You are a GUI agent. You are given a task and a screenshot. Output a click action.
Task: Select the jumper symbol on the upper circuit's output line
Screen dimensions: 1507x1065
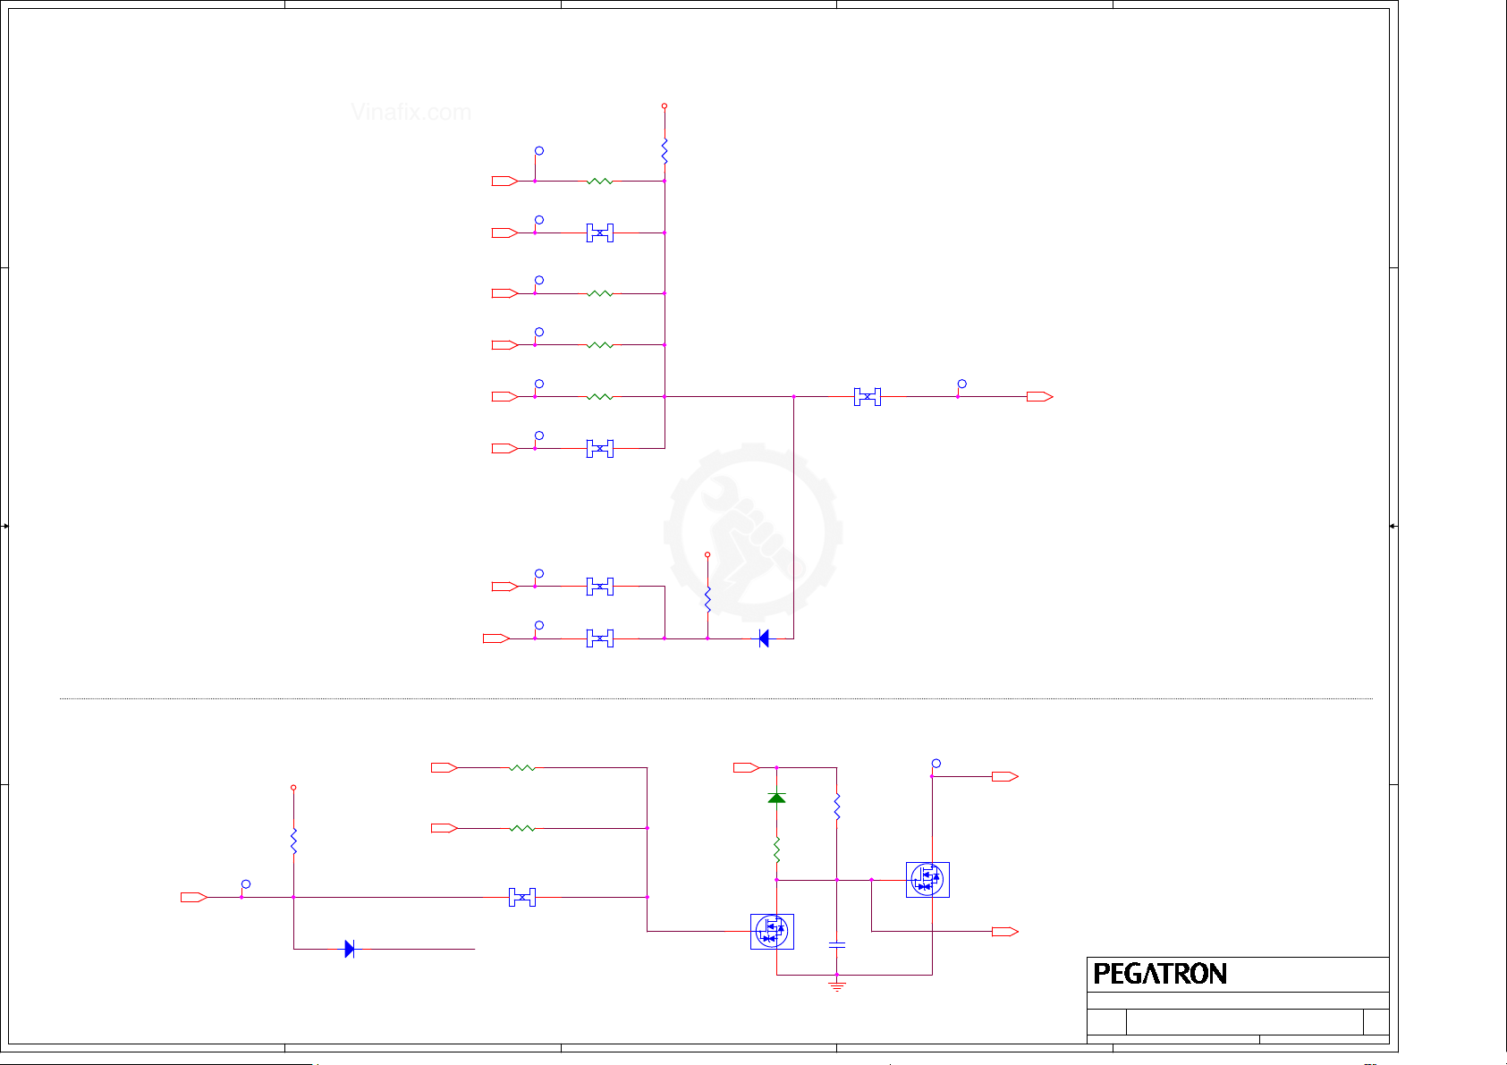pyautogui.click(x=868, y=396)
